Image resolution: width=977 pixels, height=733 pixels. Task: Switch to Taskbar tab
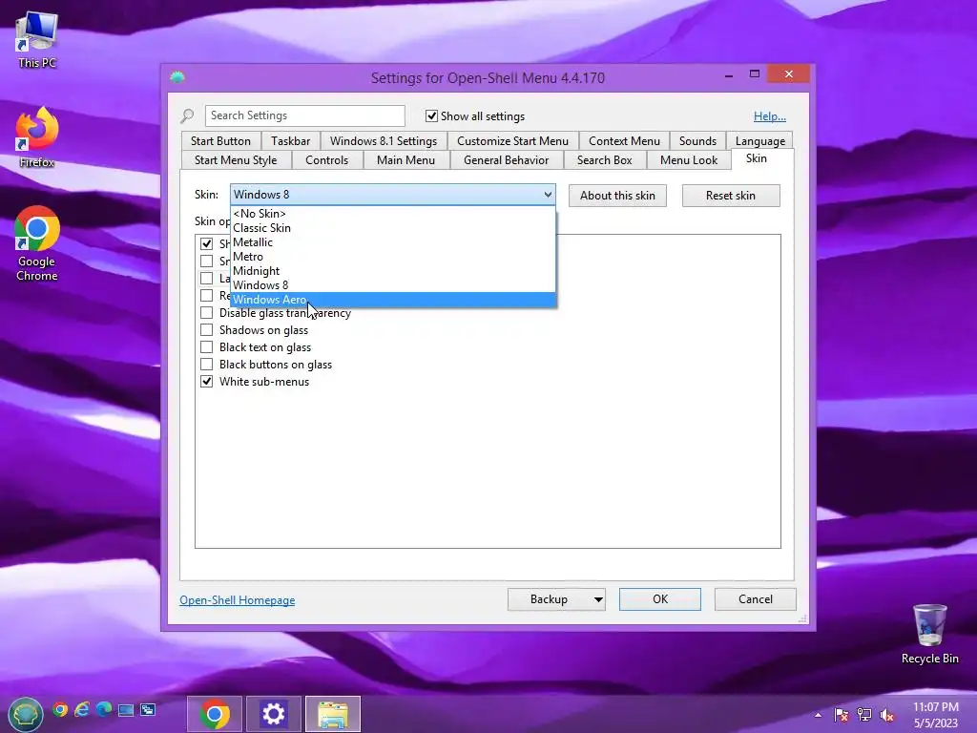pyautogui.click(x=290, y=141)
